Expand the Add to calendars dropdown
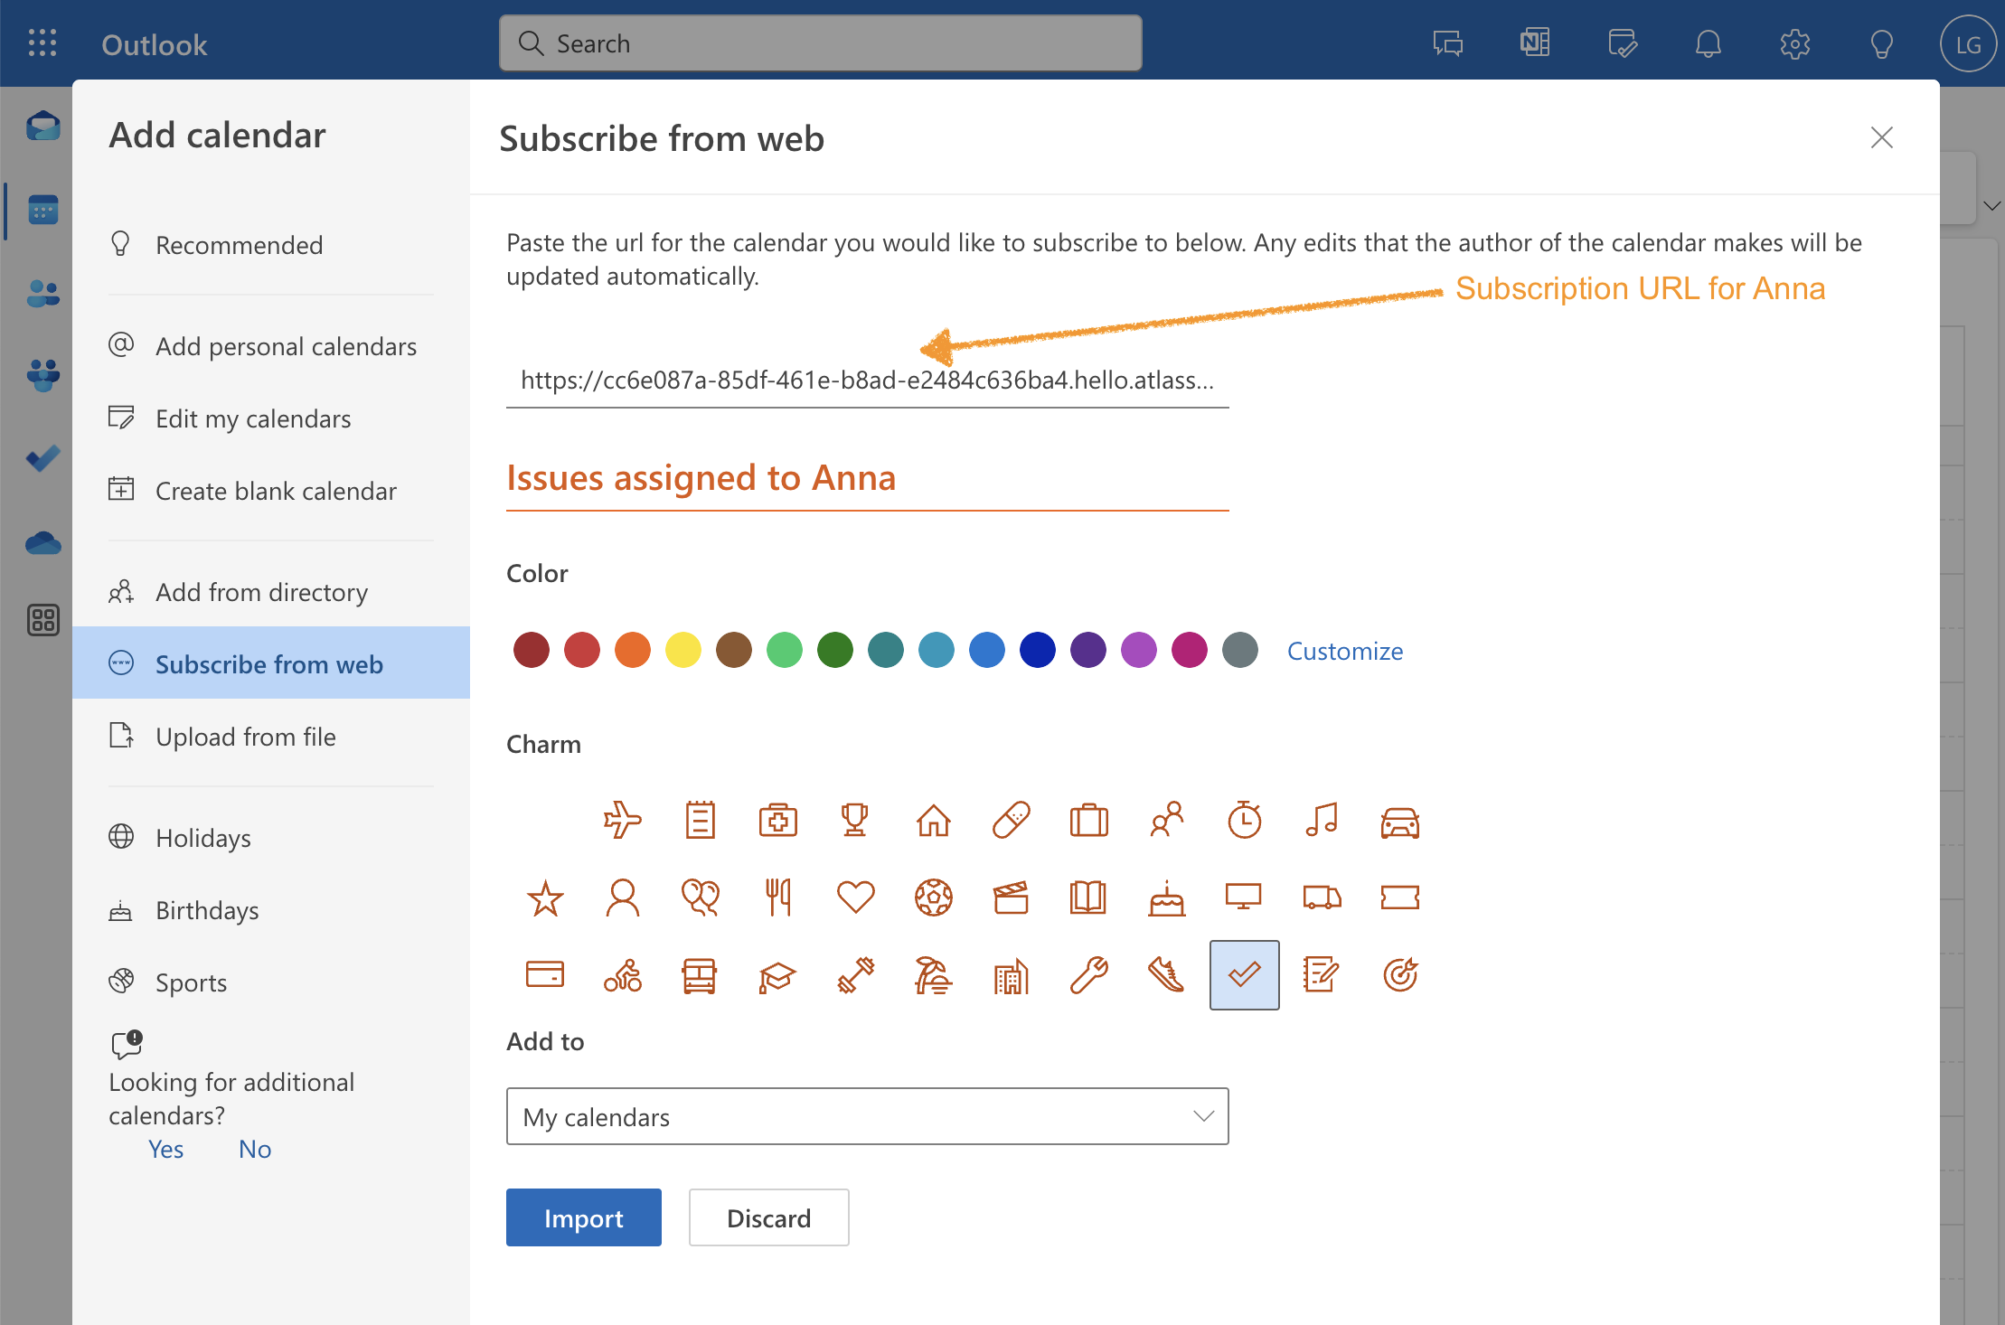This screenshot has width=2005, height=1325. point(867,1116)
